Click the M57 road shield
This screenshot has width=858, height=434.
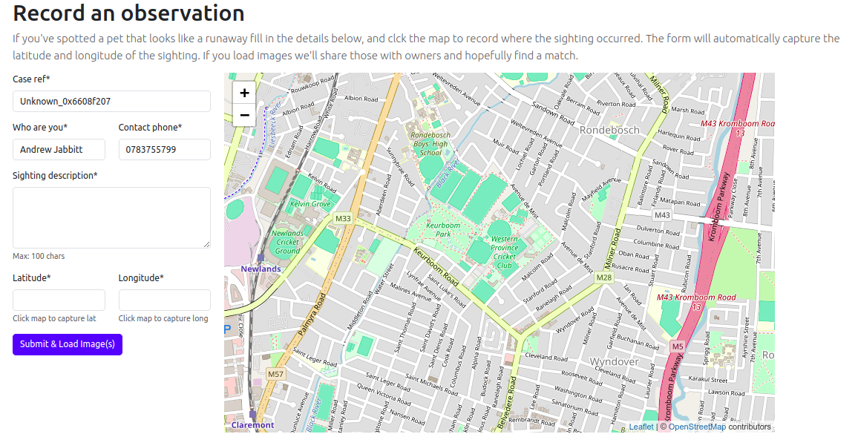pyautogui.click(x=275, y=374)
